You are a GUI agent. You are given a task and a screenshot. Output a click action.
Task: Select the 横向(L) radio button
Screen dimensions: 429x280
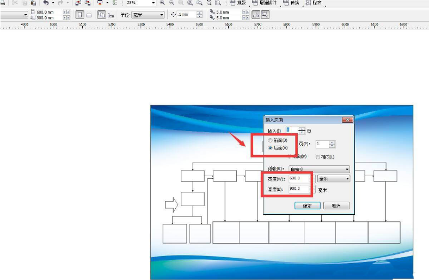click(317, 157)
